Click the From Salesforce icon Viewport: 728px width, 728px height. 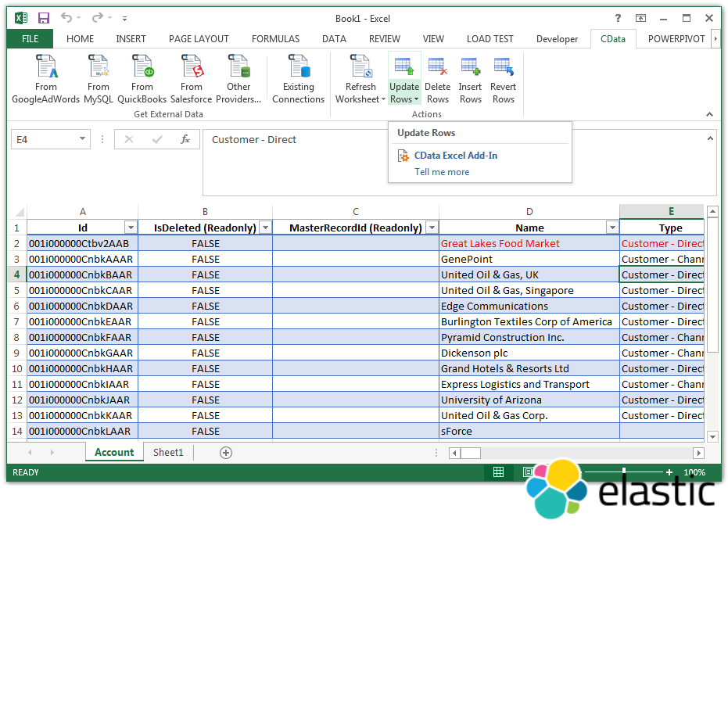(192, 66)
